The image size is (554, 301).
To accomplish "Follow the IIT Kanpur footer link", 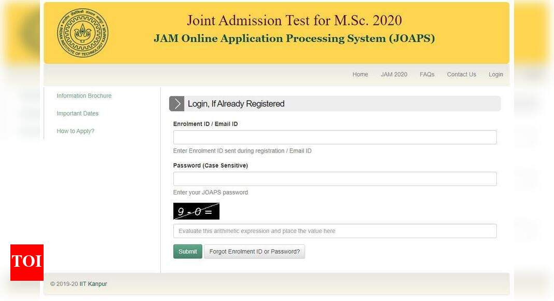I will point(95,284).
